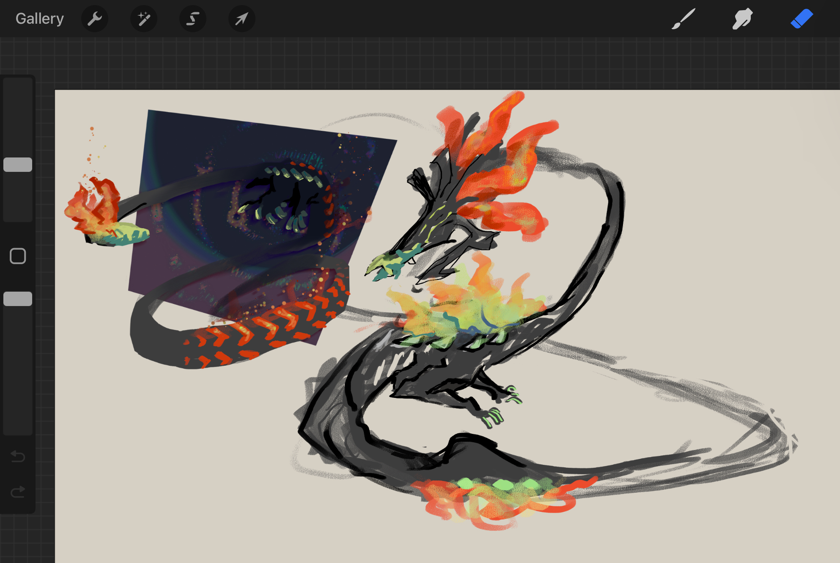The image size is (840, 563).
Task: Select the Paint brush tool
Action: coord(683,19)
